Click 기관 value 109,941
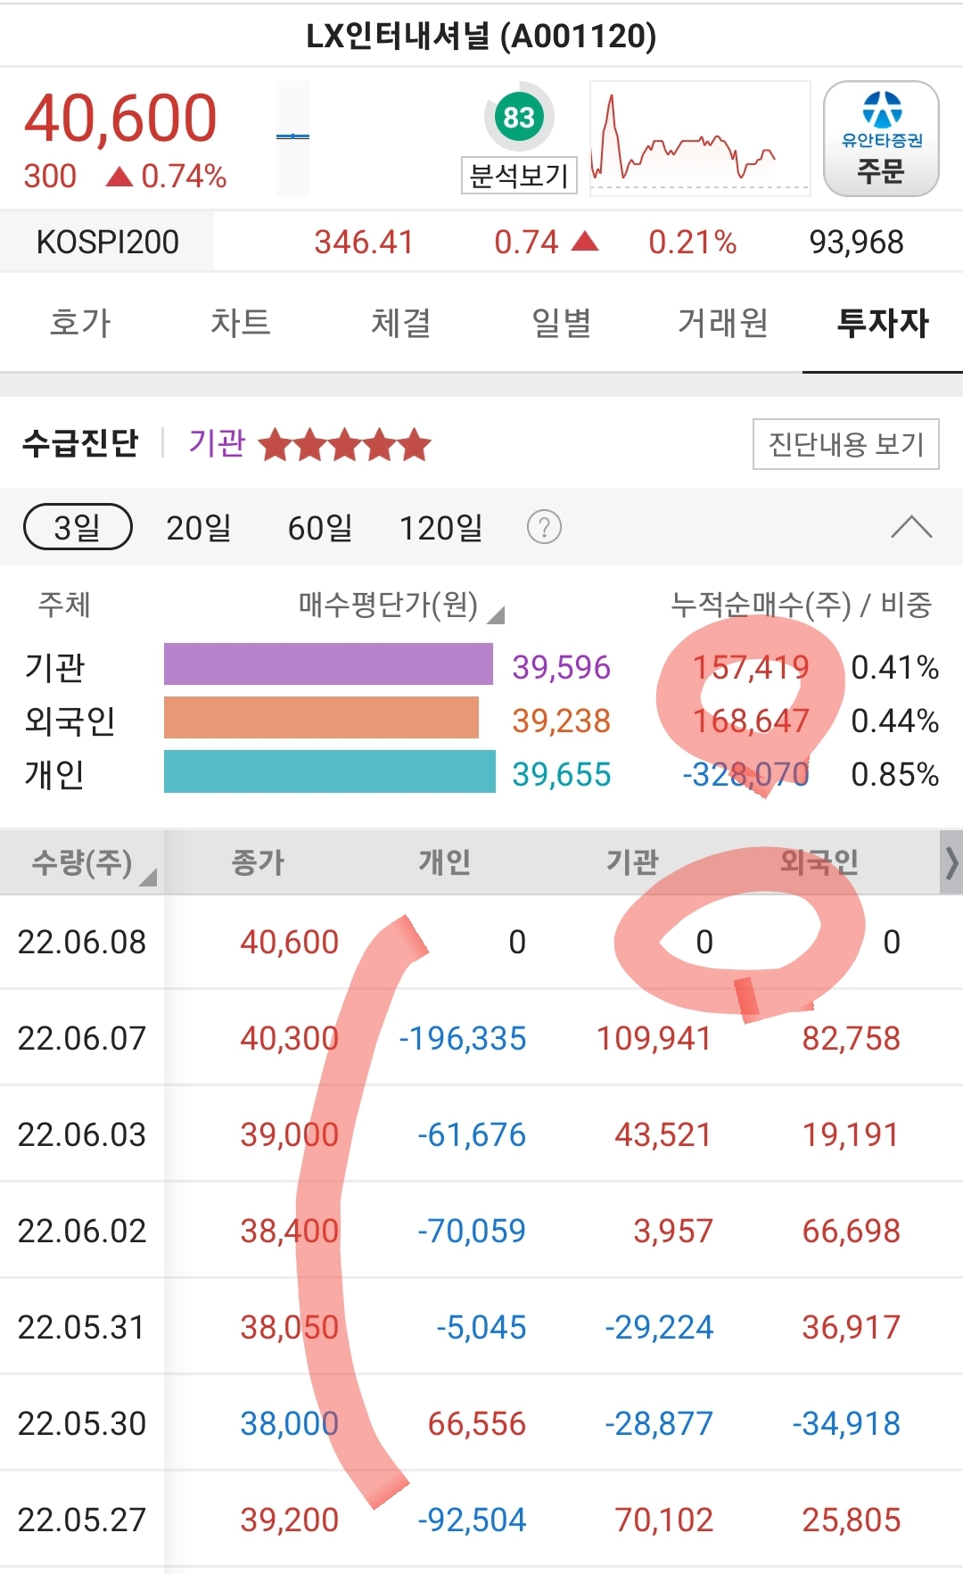Image resolution: width=963 pixels, height=1574 pixels. [x=654, y=1038]
